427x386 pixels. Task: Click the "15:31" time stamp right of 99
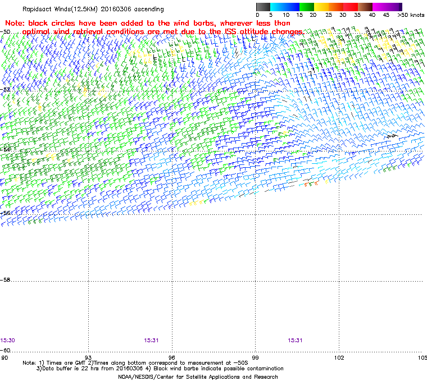coord(295,341)
